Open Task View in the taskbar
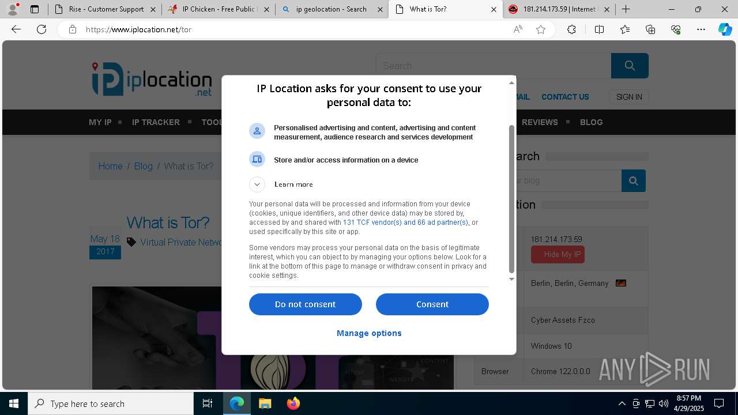Screen dimensions: 738x415 point(208,403)
